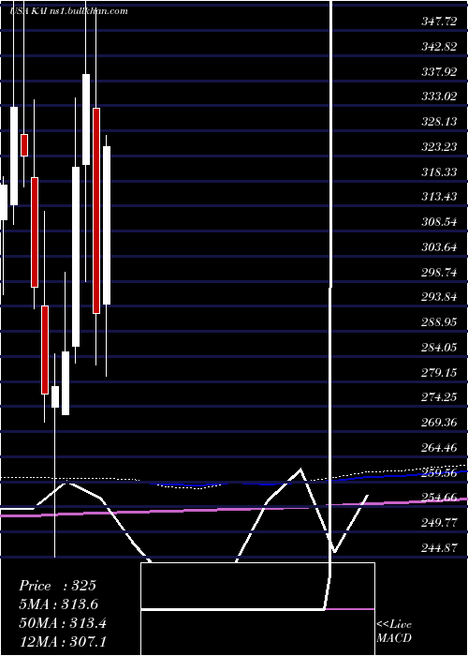The image size is (468, 656).
Task: Click the 303.64 price axis label
Action: click(x=439, y=246)
